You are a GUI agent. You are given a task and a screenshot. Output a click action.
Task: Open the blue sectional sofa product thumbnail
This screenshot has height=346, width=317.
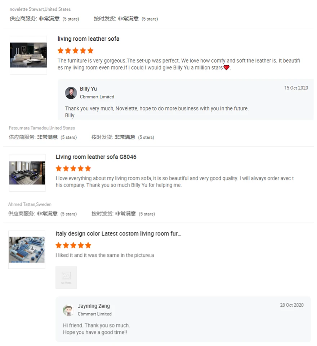[x=27, y=250]
